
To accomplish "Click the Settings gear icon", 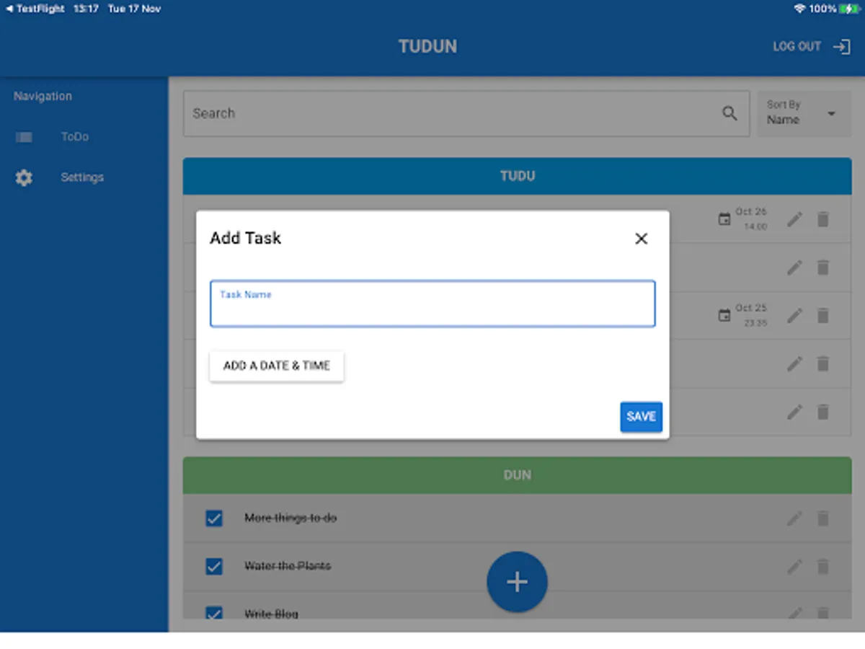I will (x=24, y=177).
